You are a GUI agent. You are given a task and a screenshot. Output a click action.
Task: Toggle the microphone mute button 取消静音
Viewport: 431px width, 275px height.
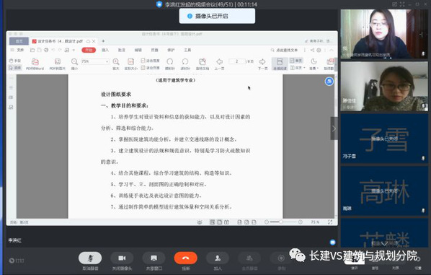click(x=90, y=258)
